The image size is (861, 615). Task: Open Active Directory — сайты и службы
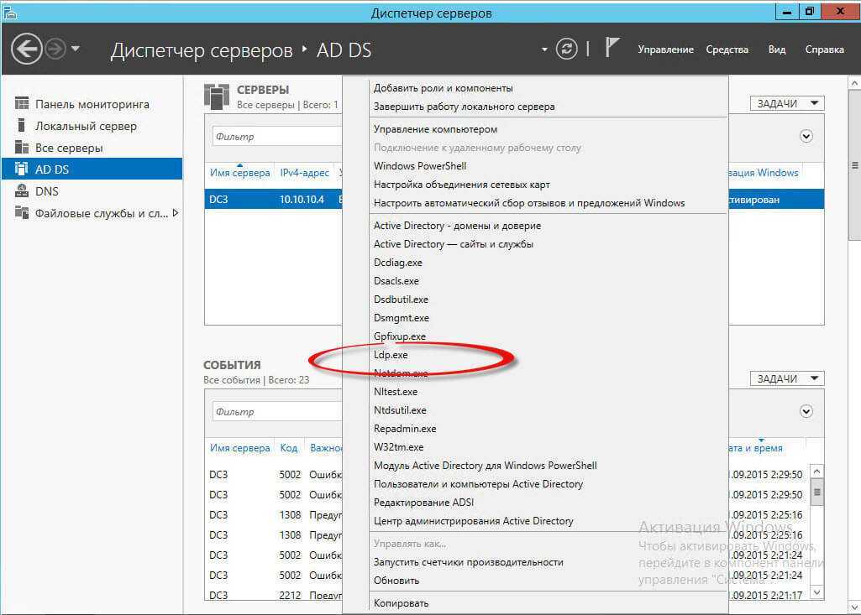(x=454, y=244)
